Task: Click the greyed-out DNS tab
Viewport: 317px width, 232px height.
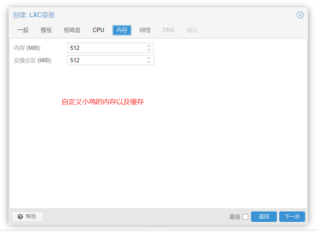Action: [x=169, y=30]
